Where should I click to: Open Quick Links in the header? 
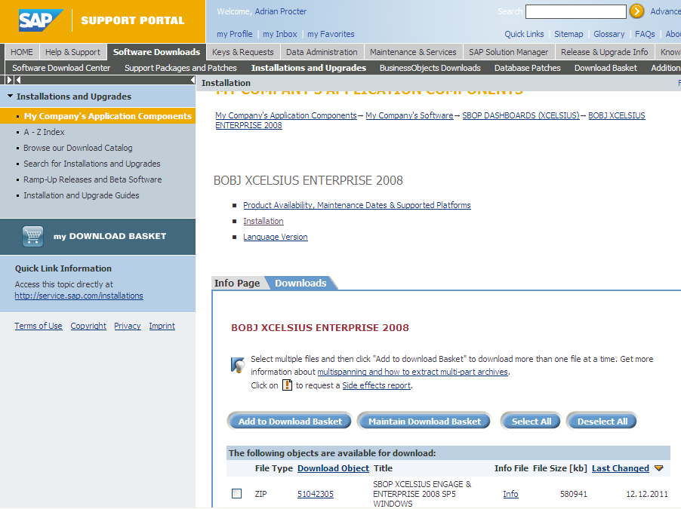524,34
